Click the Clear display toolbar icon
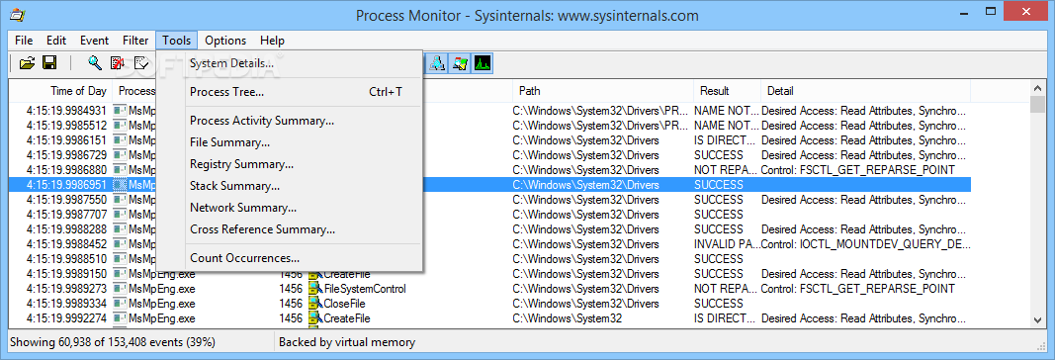This screenshot has height=360, width=1055. 140,63
